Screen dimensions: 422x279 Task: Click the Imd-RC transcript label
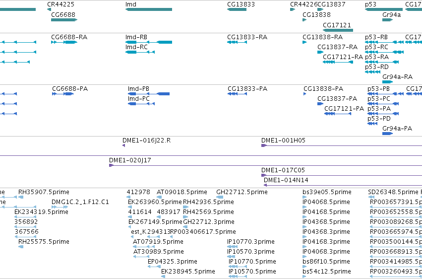click(136, 47)
